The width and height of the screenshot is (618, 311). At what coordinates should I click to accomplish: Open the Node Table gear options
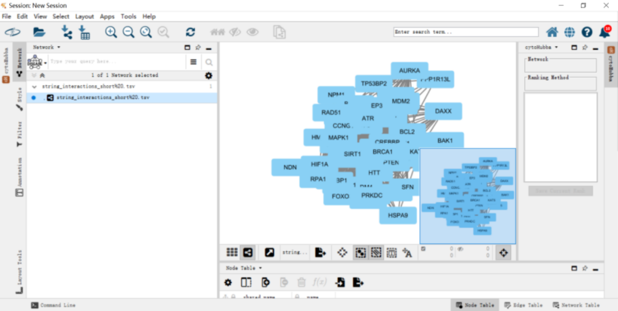coord(228,282)
